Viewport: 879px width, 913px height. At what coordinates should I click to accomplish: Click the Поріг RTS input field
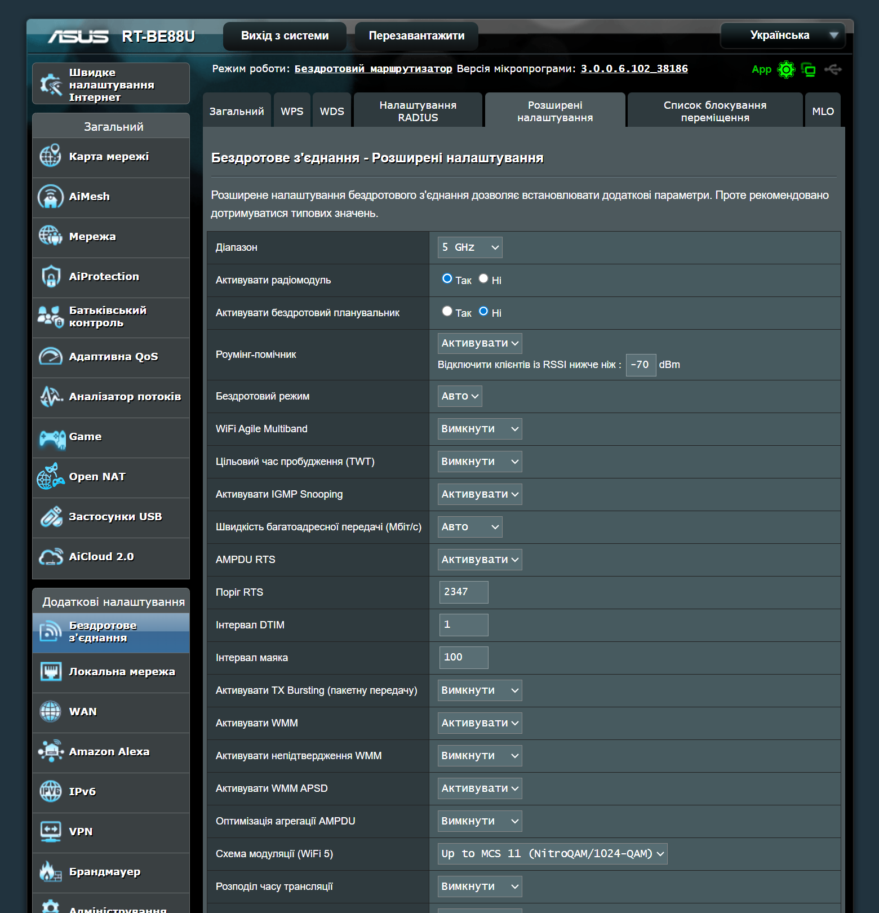pos(463,592)
